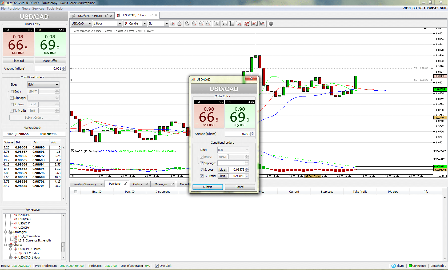Toggle the One Click checkbox in status bar
Screen dimensions: 448x270
157,266
